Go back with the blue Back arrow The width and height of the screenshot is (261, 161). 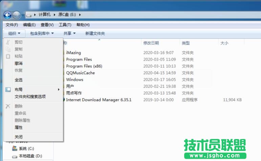(7, 15)
